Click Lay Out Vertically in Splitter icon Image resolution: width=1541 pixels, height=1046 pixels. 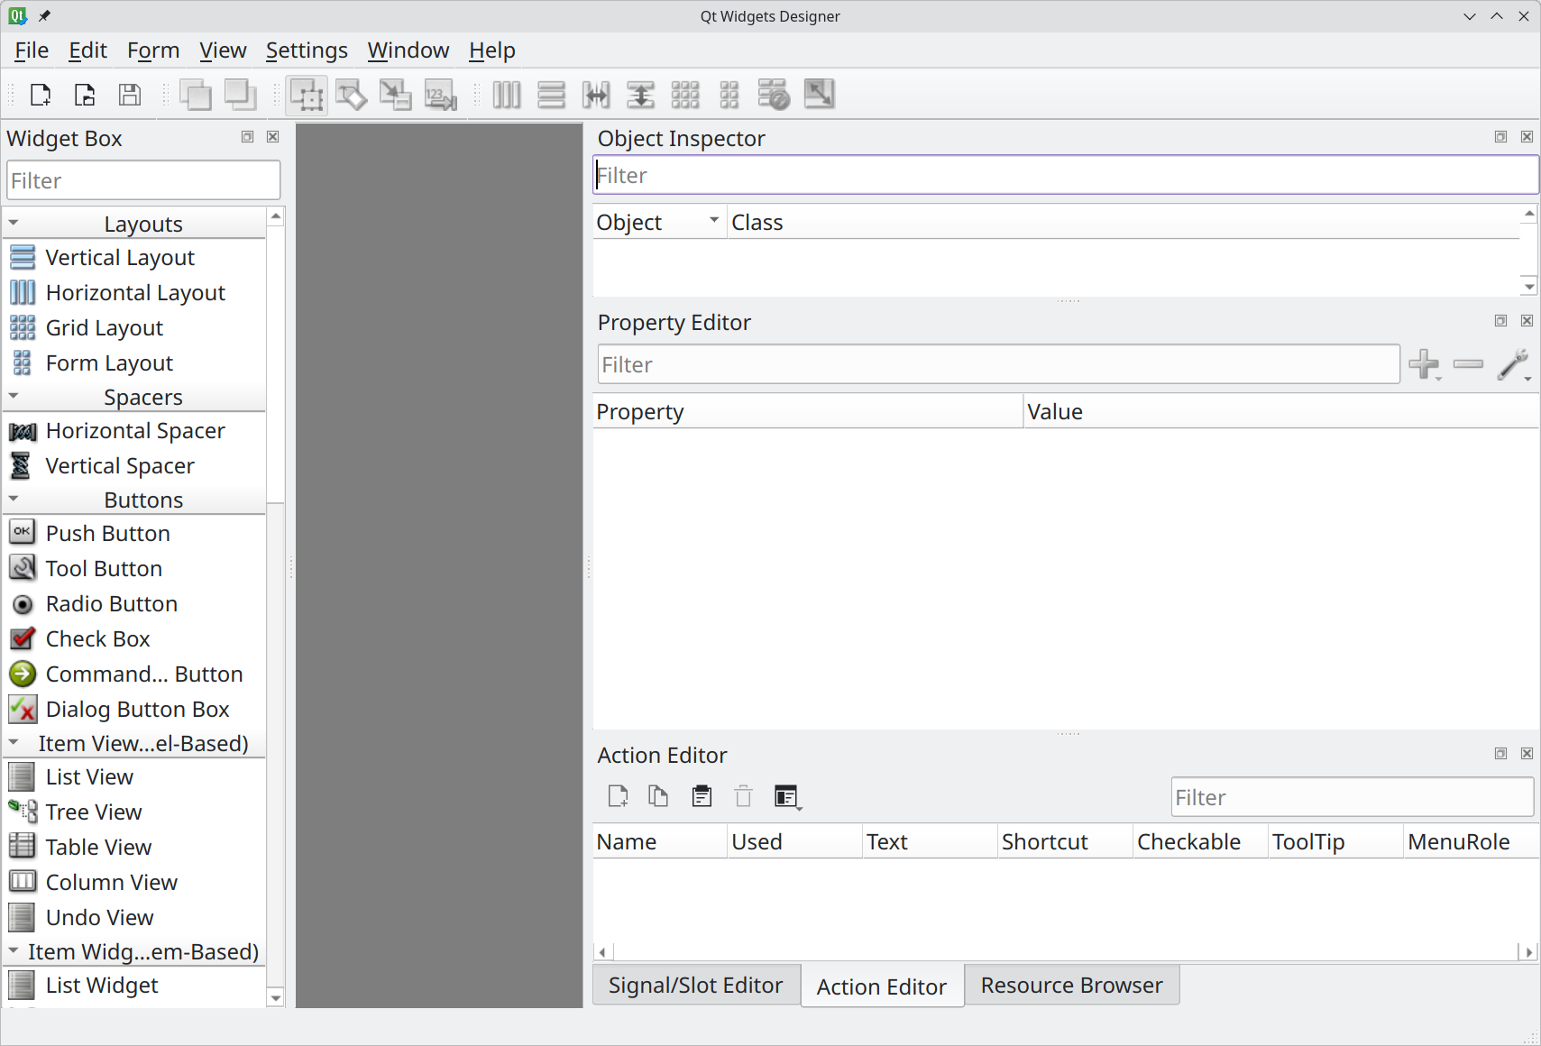click(x=640, y=95)
